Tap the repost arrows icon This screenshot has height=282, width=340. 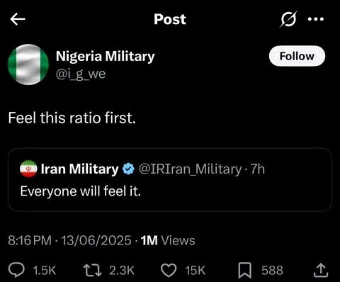(x=93, y=270)
